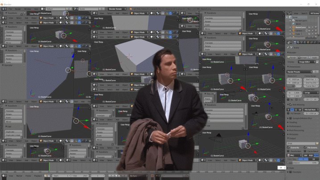320x180 pixels.
Task: Toggle render camera icon for BezierCurve
Action: pyautogui.click(x=316, y=27)
